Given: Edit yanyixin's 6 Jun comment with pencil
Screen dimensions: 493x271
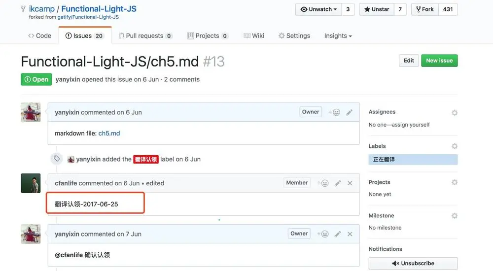Looking at the screenshot, I should [350, 112].
